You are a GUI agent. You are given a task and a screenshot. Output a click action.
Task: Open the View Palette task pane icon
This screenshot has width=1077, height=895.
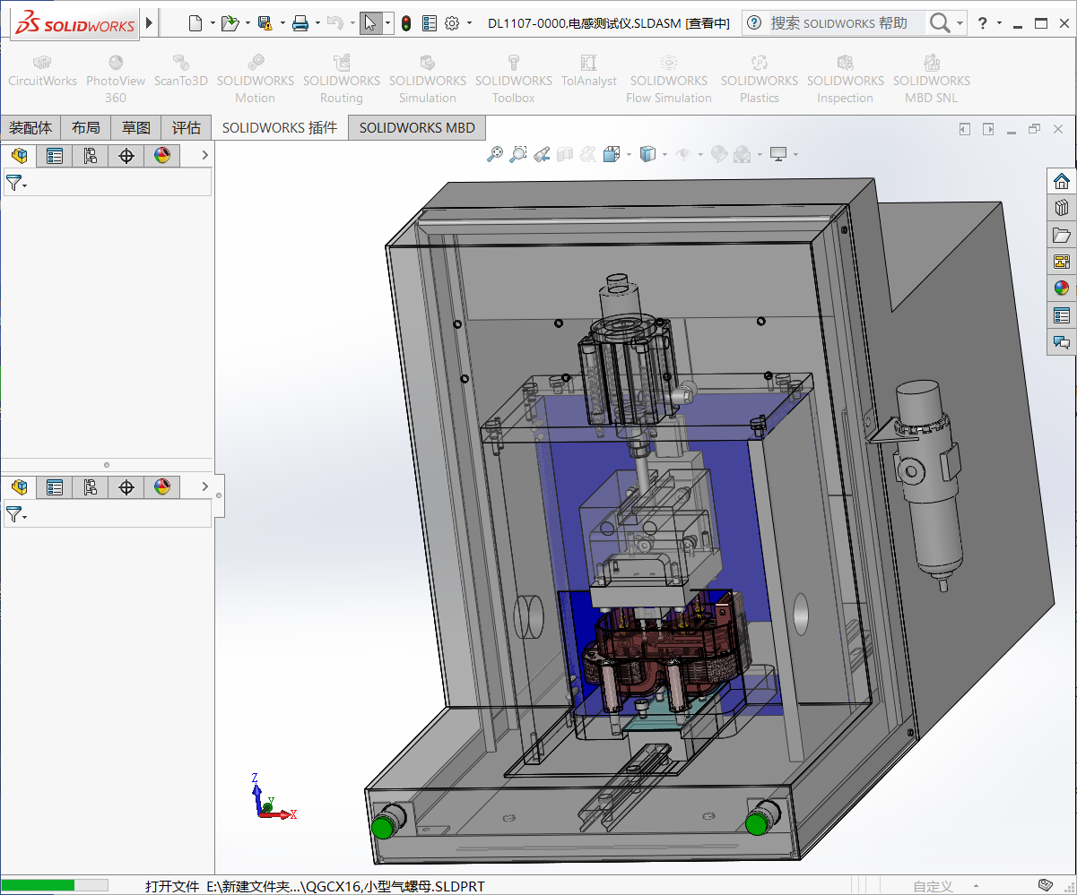coord(1062,262)
